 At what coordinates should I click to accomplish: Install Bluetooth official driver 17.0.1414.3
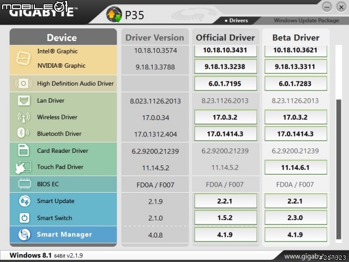tap(225, 134)
